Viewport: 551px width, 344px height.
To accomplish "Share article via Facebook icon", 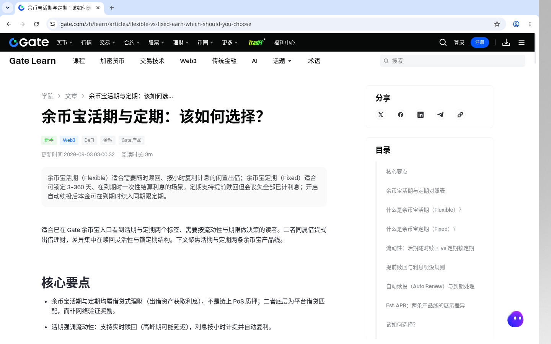I will [x=401, y=115].
